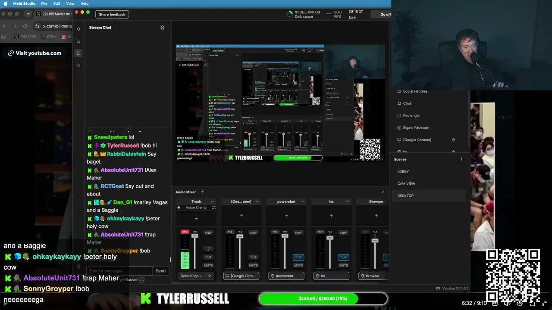This screenshot has height=310, width=552.
Task: Toggle the Voice Clarity effect on or off
Action: point(179,208)
